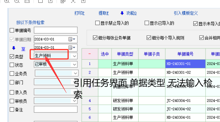The image size is (220, 122).
Task: Click the 单据子类 column header
Action: pos(152,54)
